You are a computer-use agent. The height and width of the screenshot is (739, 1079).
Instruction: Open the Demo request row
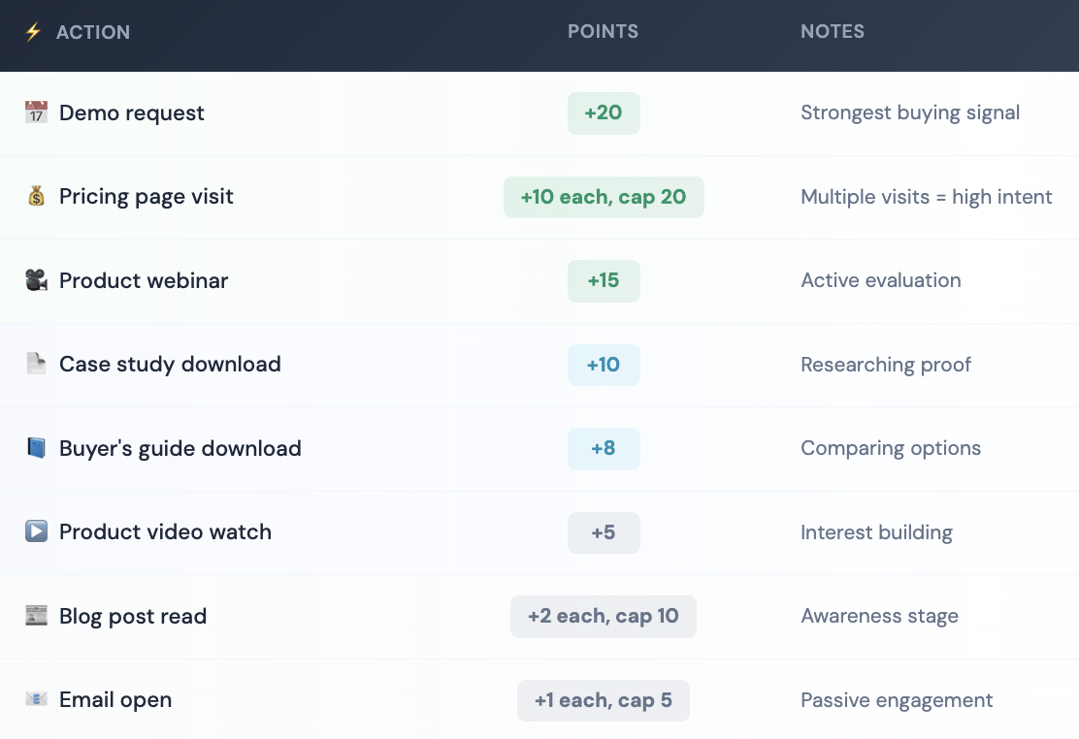131,112
